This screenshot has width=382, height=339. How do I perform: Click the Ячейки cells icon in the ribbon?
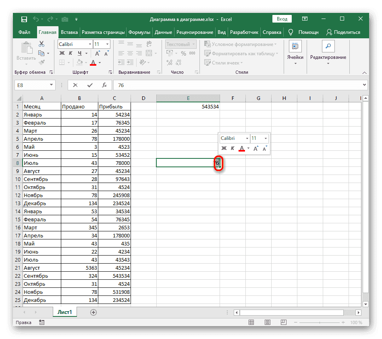295,46
